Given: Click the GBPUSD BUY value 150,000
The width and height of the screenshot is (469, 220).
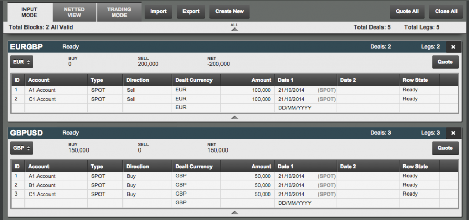Looking at the screenshot, I should pos(78,150).
